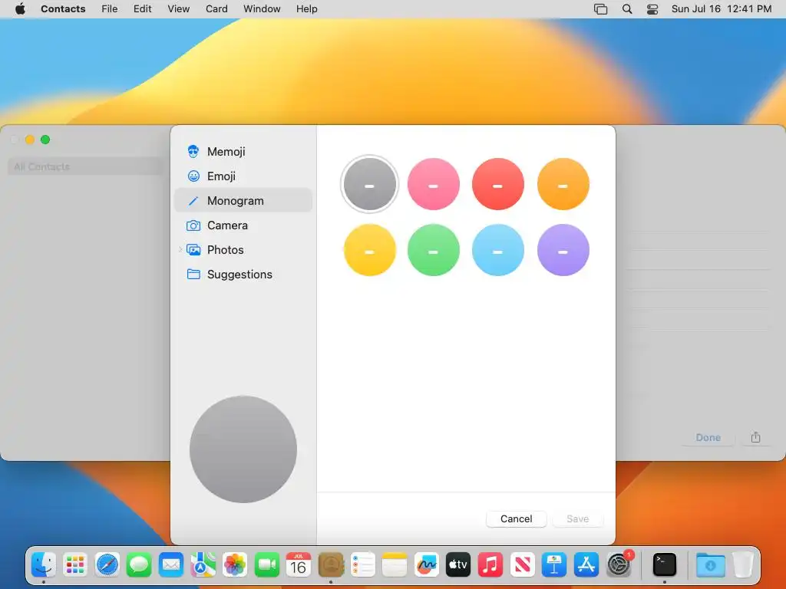The height and width of the screenshot is (589, 786).
Task: Select the Monogram sidebar entry
Action: tap(243, 200)
